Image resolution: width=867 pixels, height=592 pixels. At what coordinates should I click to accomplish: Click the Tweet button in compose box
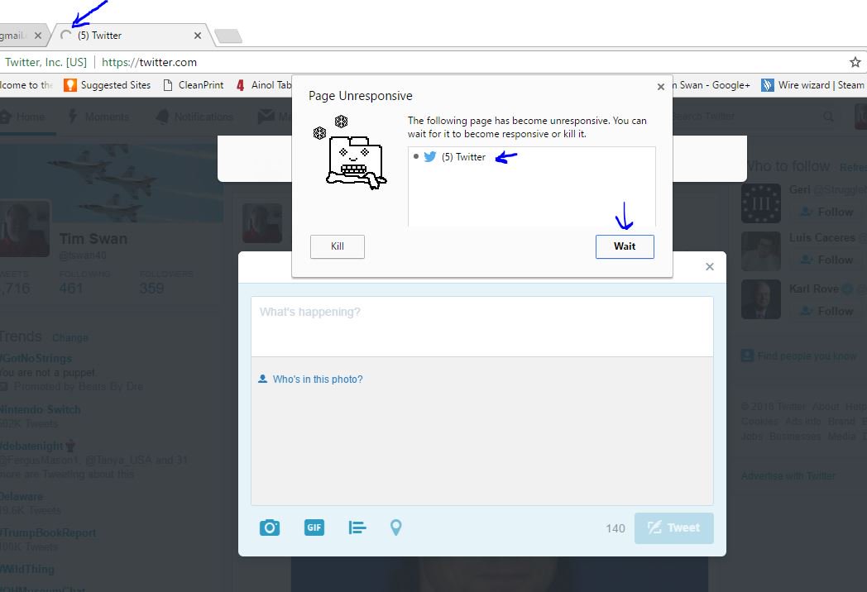[674, 528]
